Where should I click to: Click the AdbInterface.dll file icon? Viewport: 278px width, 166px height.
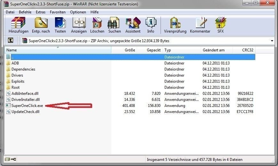(x=8, y=94)
